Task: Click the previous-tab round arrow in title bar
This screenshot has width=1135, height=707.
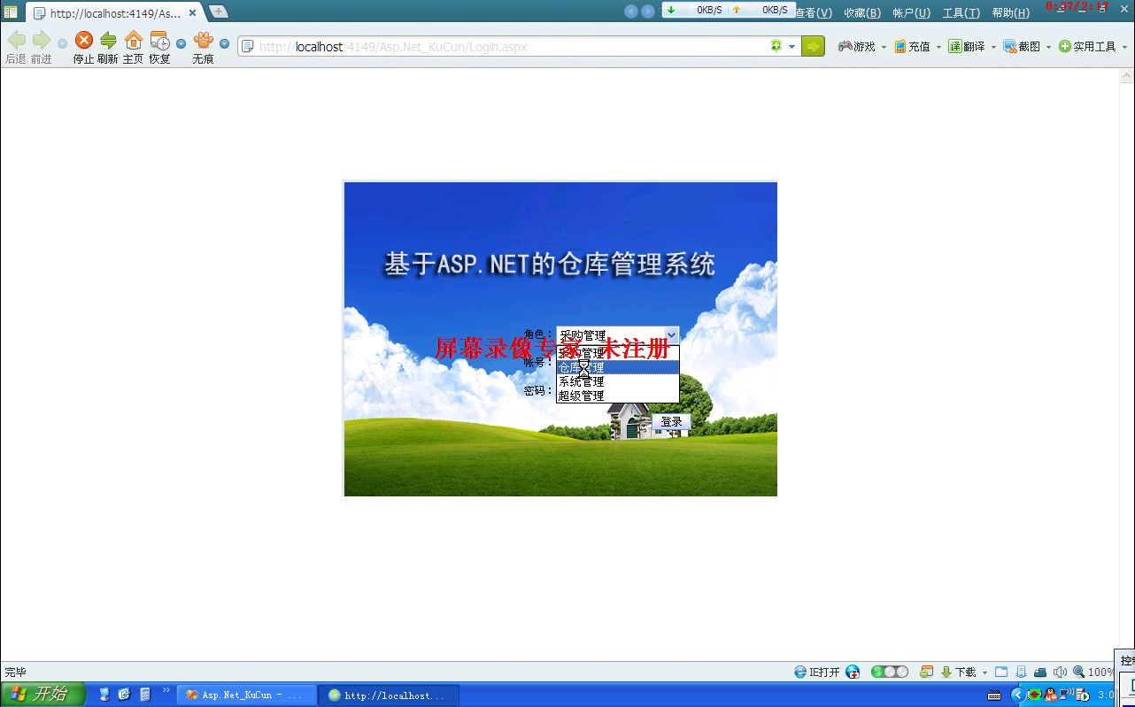Action: click(631, 12)
